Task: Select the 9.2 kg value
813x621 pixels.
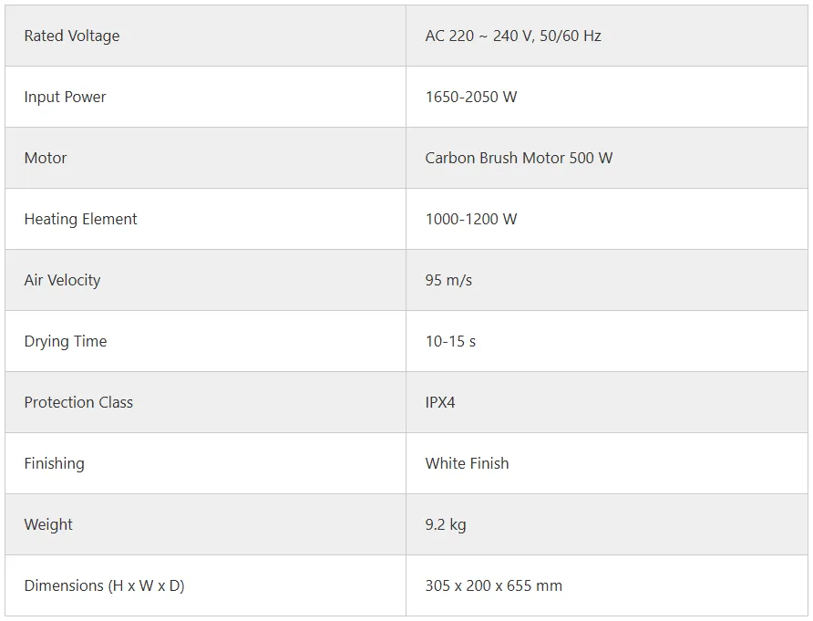Action: (446, 525)
